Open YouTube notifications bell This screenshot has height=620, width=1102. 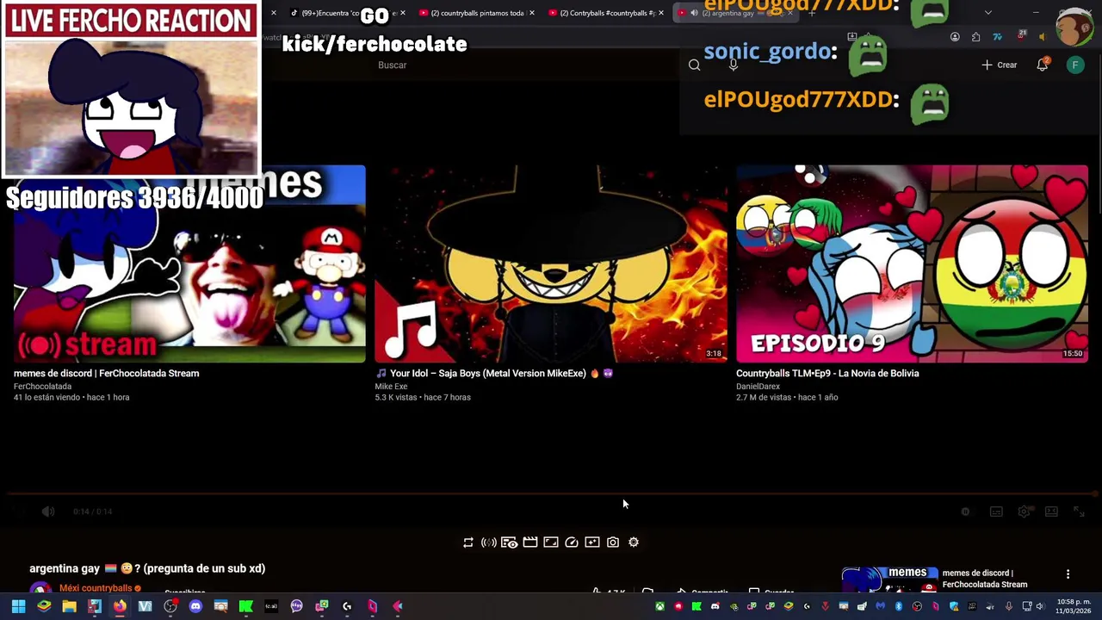pos(1043,65)
